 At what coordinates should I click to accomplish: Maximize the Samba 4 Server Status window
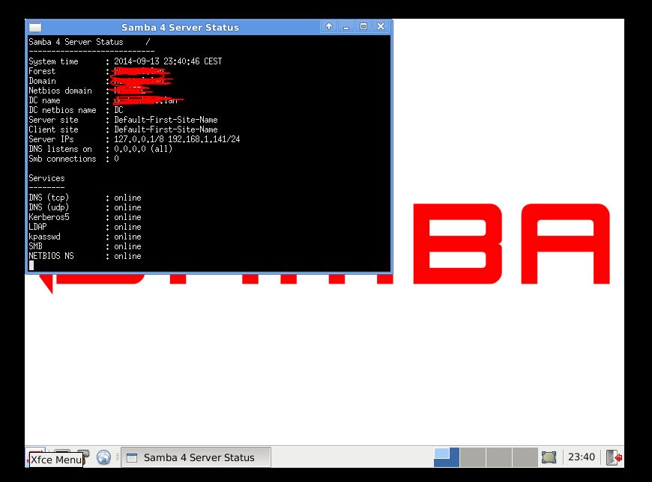[x=363, y=26]
